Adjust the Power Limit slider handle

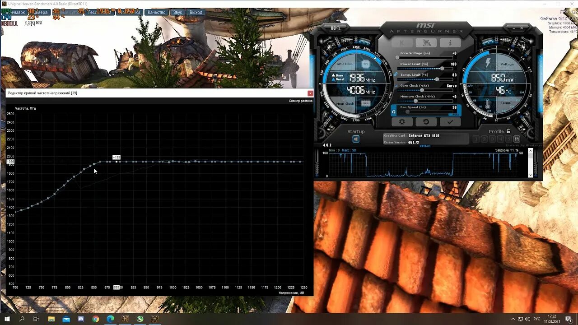pyautogui.click(x=442, y=69)
